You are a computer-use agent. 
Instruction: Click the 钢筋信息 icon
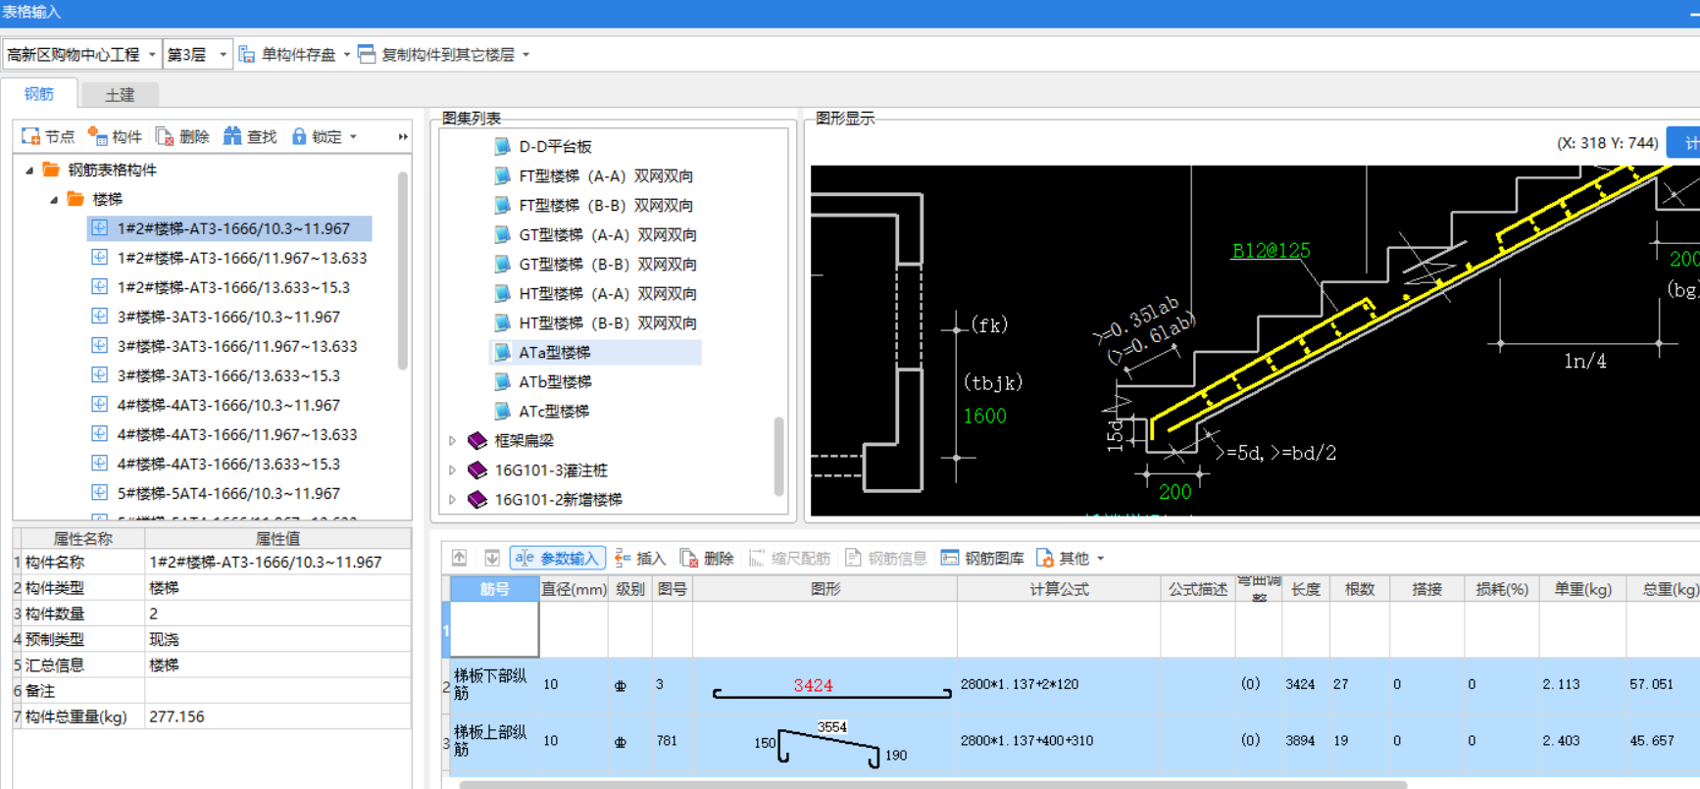(x=853, y=558)
